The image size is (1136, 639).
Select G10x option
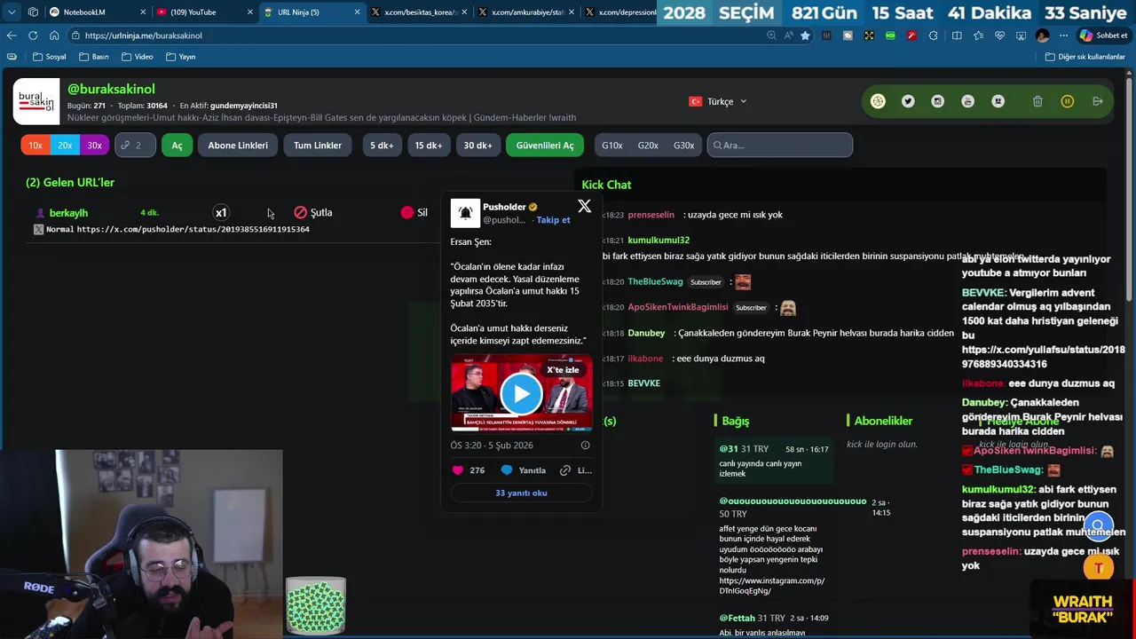[612, 146]
